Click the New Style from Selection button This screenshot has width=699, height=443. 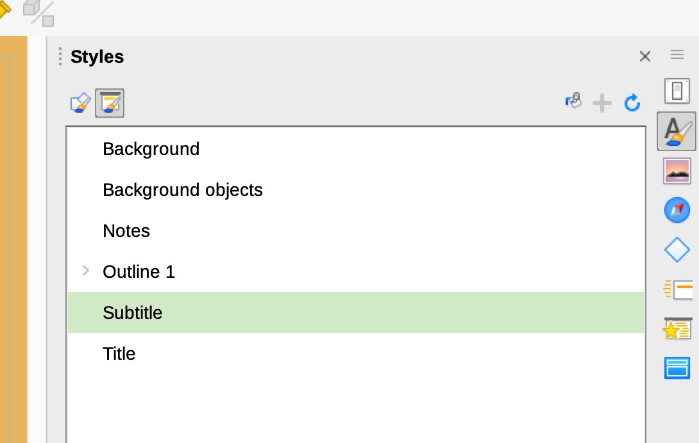pyautogui.click(x=602, y=102)
